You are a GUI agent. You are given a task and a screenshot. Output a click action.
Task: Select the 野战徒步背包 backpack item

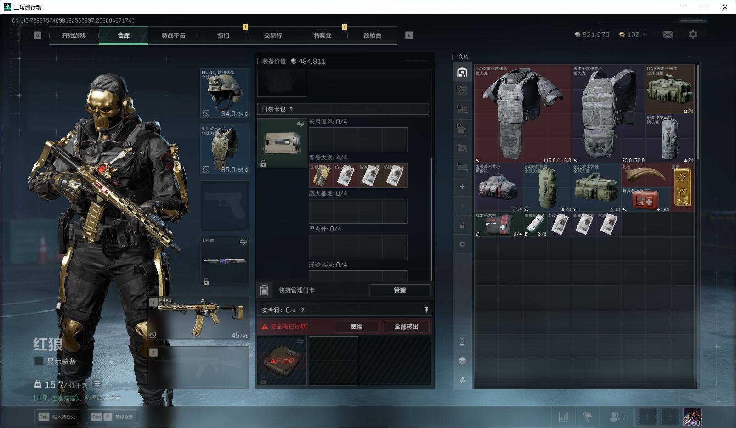click(670, 139)
